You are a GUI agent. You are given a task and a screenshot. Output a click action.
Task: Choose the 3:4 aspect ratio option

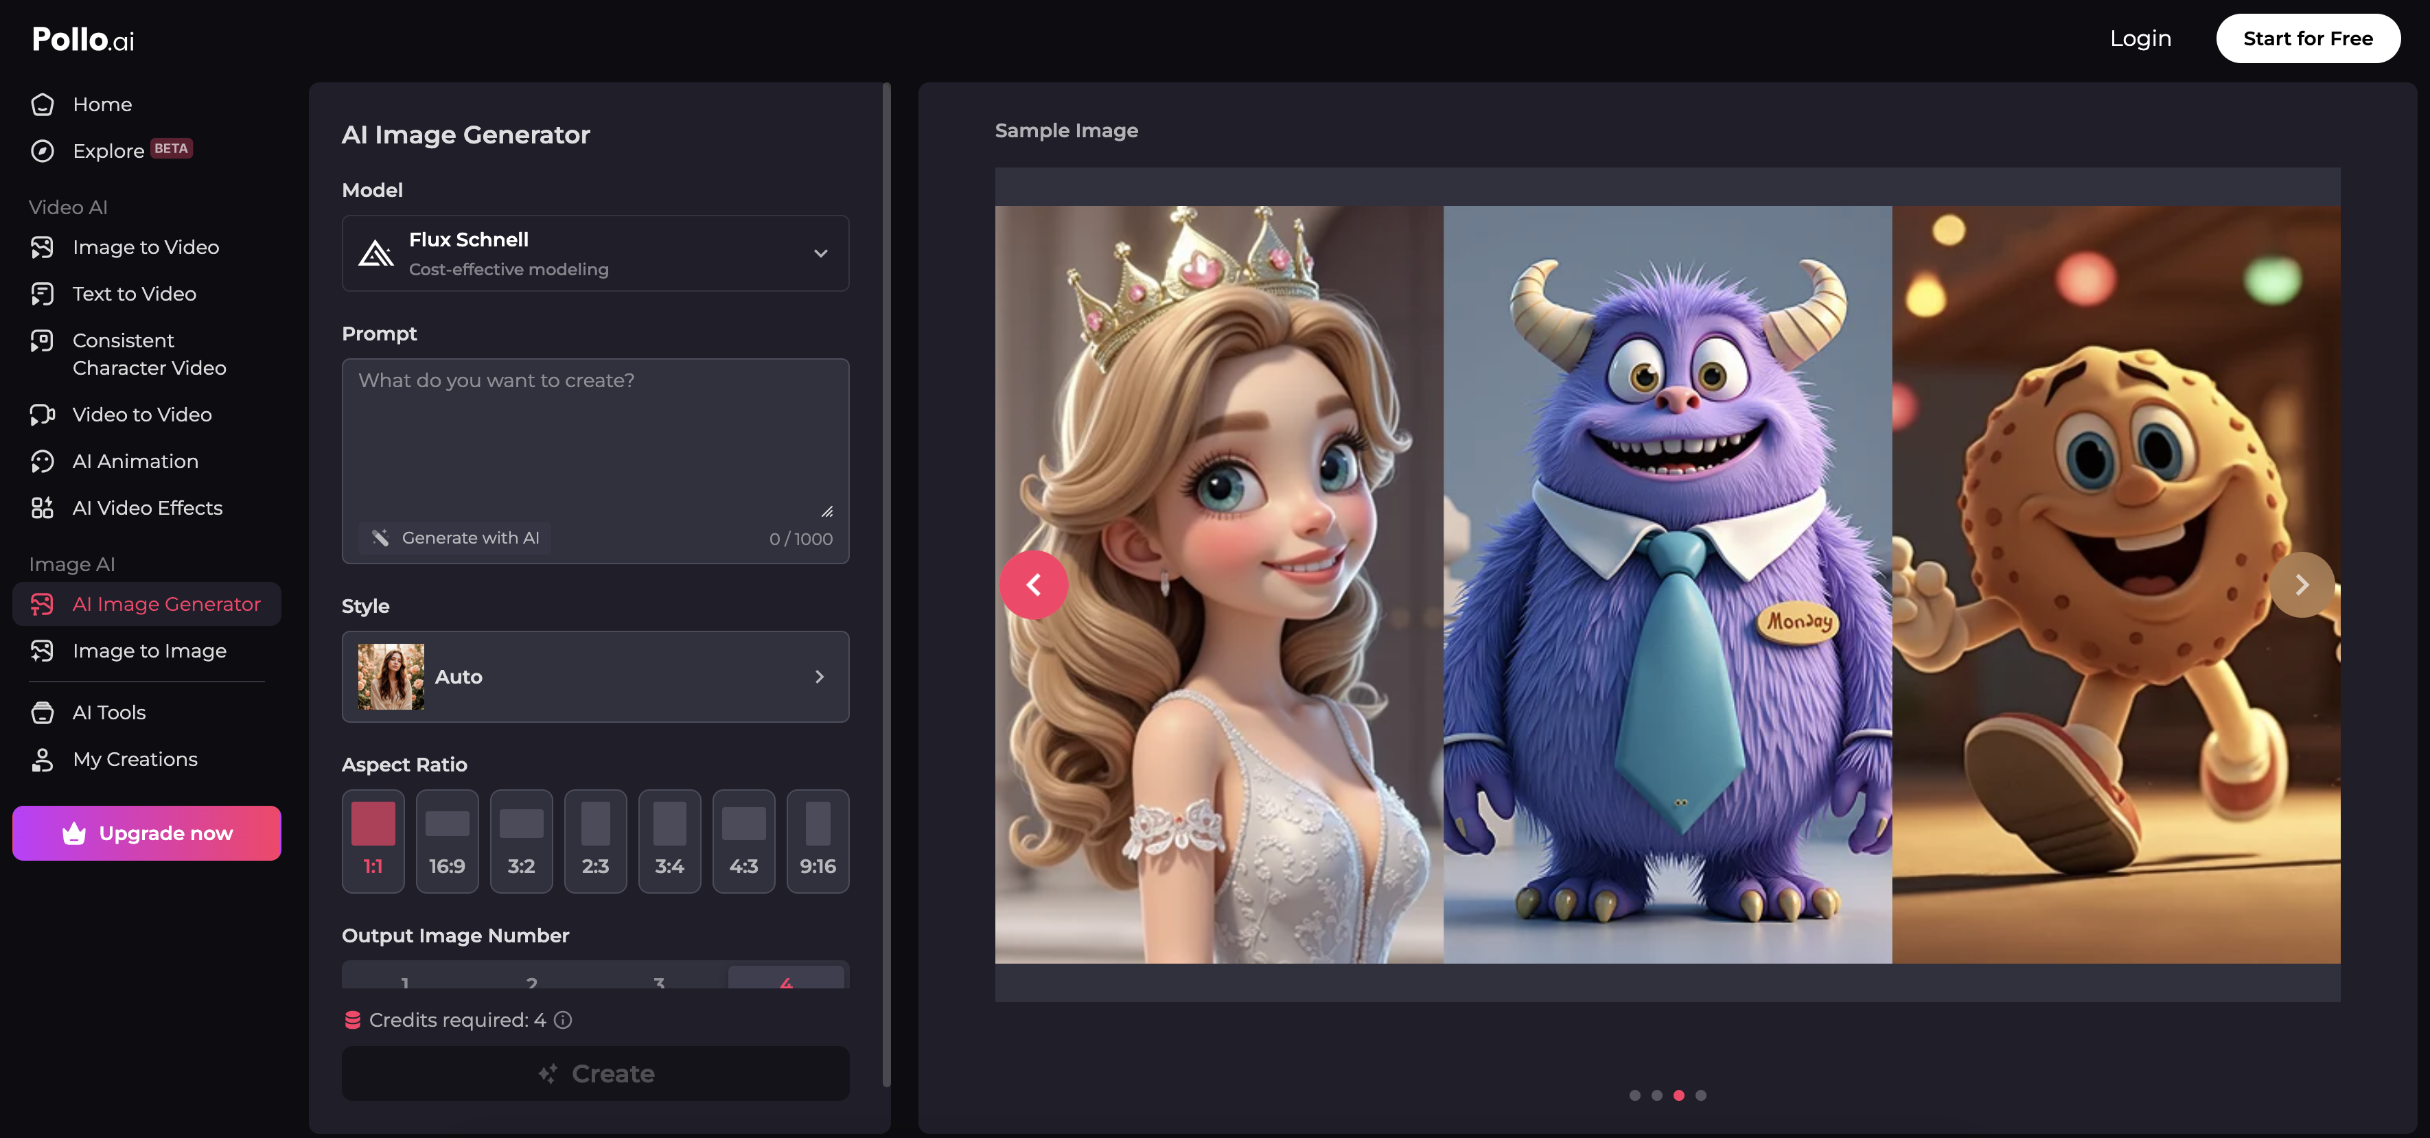pos(669,841)
